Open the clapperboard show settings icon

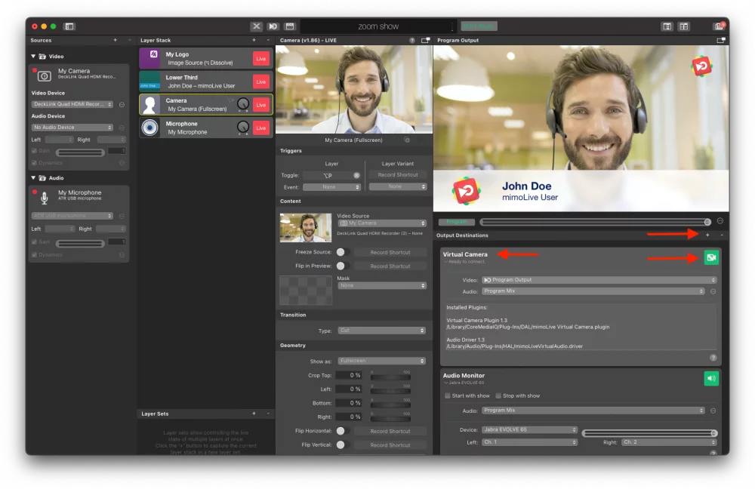[290, 26]
